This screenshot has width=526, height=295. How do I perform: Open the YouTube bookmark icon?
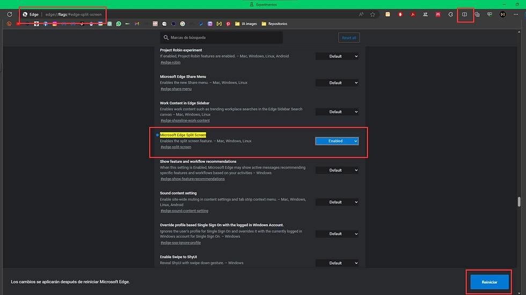18,24
